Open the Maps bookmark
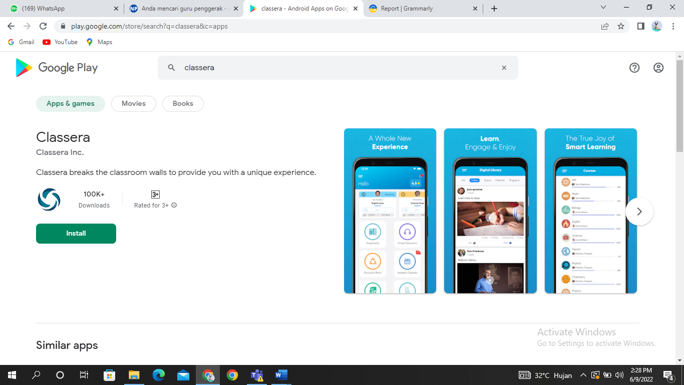 [x=99, y=42]
